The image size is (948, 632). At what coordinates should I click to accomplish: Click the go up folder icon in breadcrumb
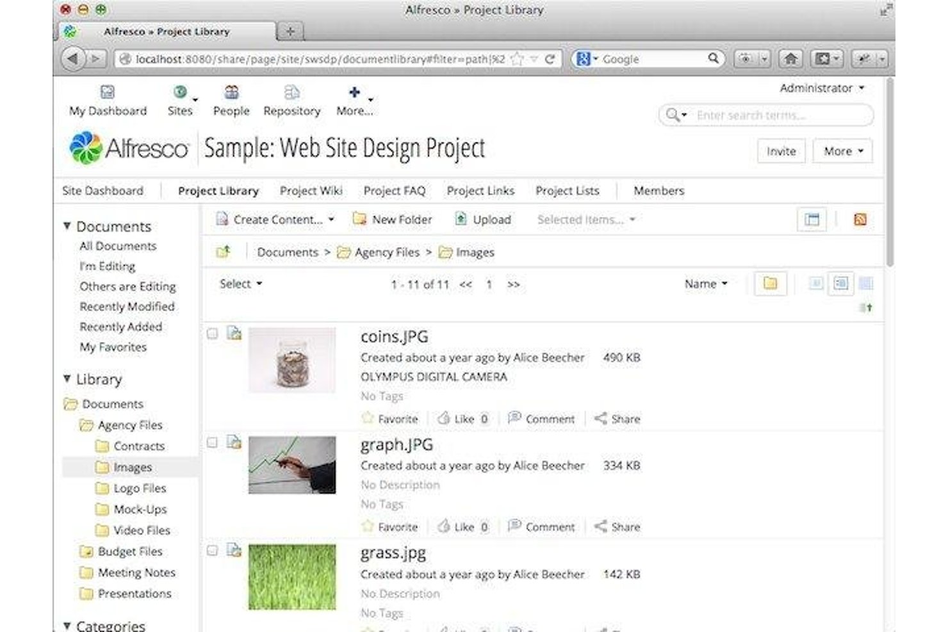coord(223,252)
